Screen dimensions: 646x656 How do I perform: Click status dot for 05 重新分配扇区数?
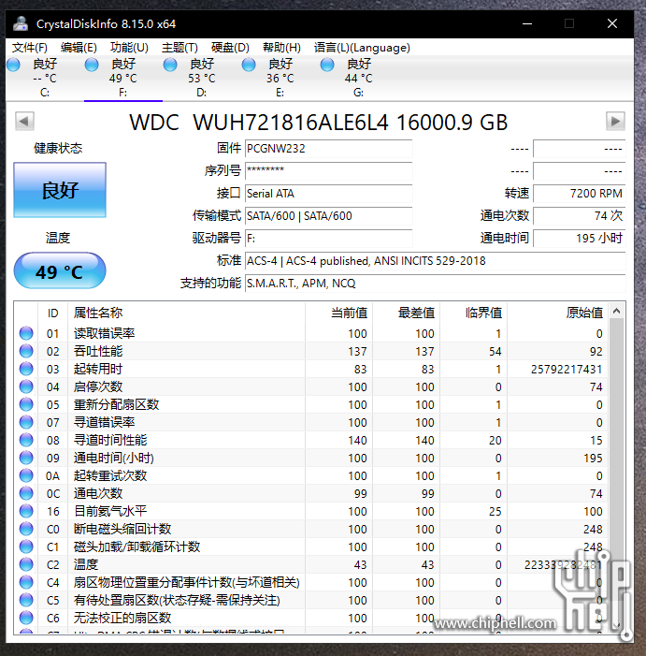[26, 404]
